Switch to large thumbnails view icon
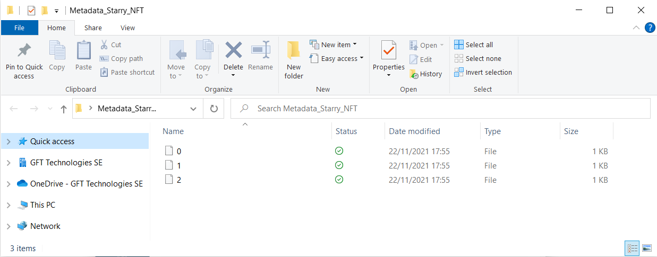Image resolution: width=657 pixels, height=257 pixels. click(646, 248)
